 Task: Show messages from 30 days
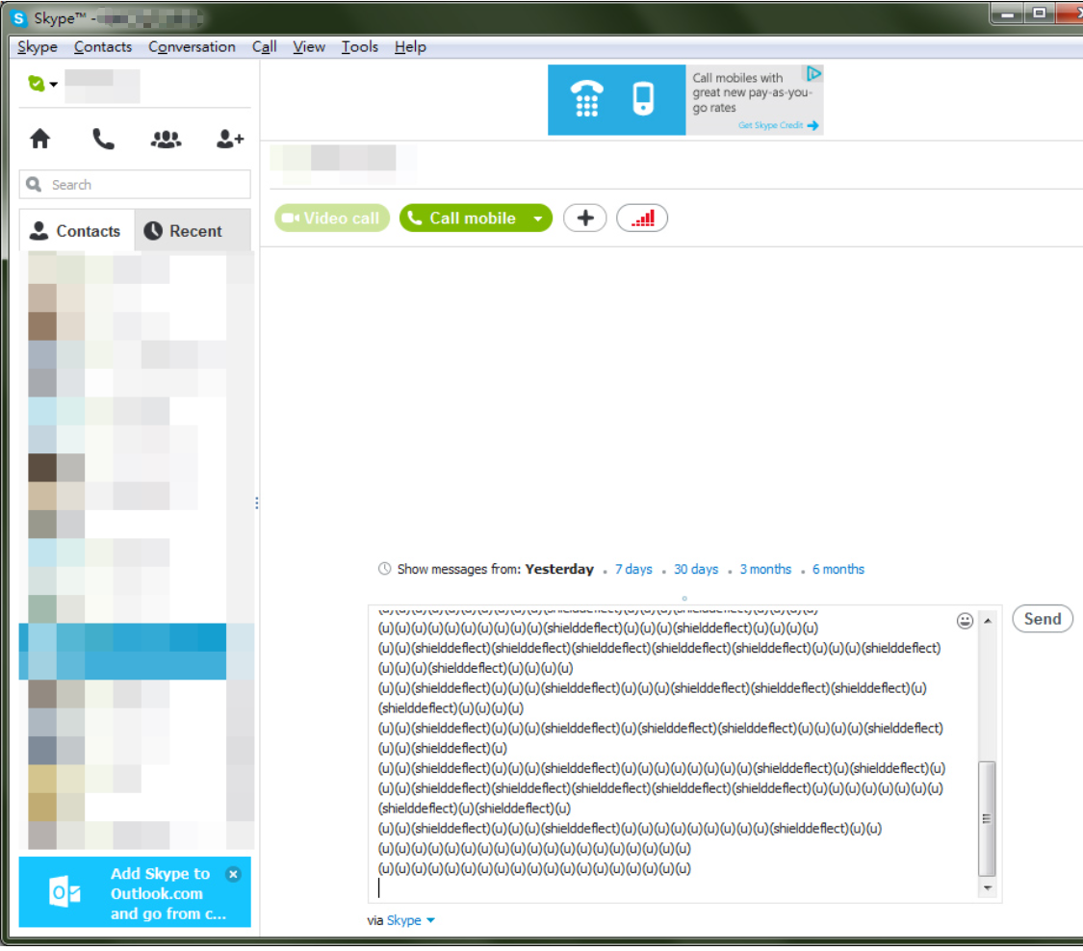(696, 569)
